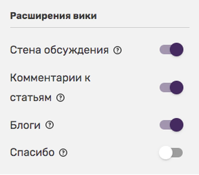This screenshot has height=175, width=199.
Task: Click the Блоги label text
Action: 25,125
